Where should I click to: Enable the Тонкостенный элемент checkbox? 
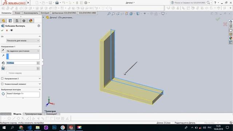[2, 84]
